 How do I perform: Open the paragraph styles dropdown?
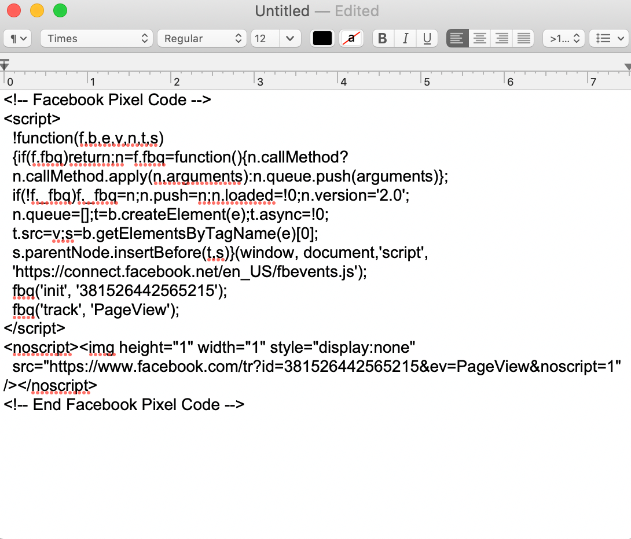(x=17, y=39)
